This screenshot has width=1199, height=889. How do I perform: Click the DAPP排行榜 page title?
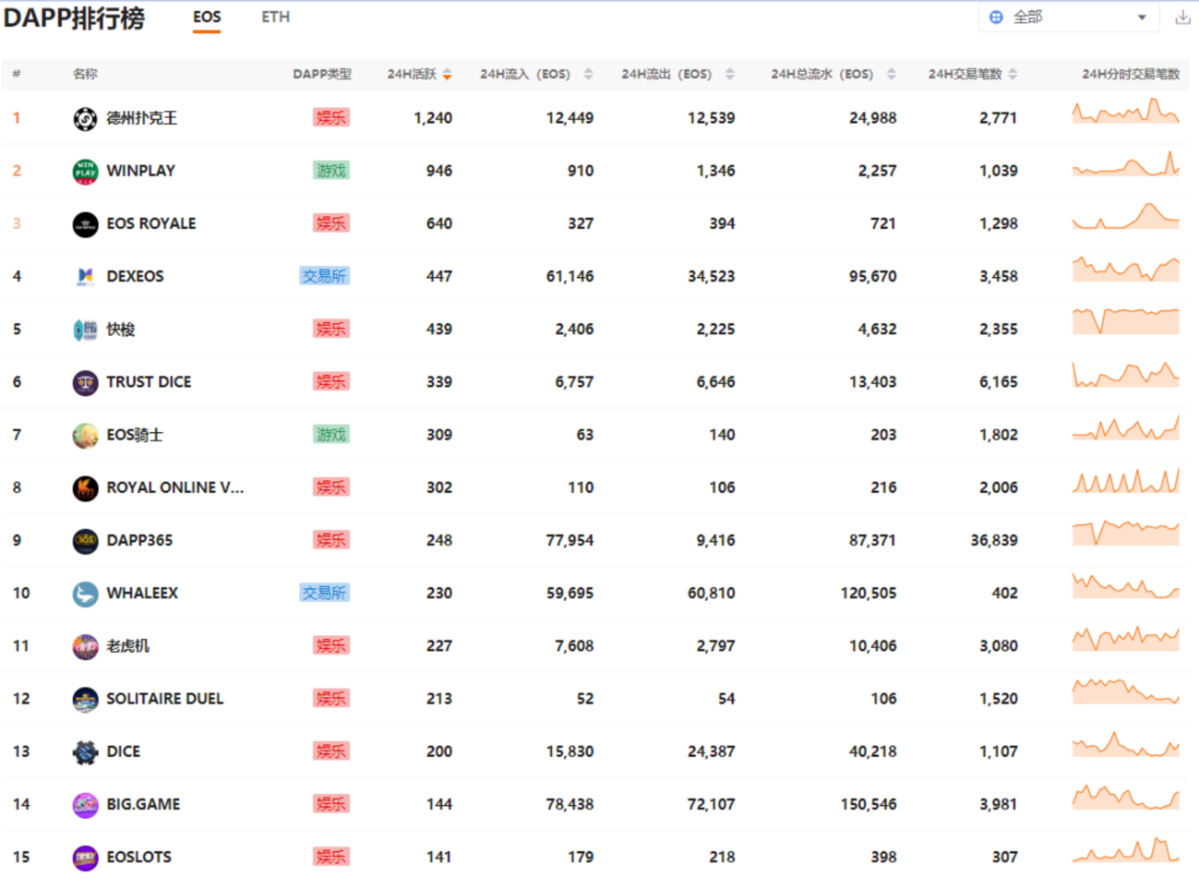coord(74,18)
